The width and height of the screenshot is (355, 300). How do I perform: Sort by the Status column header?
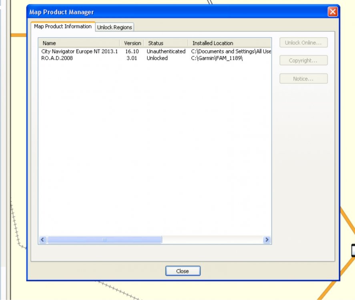click(166, 43)
